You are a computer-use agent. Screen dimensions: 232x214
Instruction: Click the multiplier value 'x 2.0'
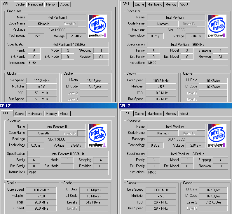(x=41, y=87)
